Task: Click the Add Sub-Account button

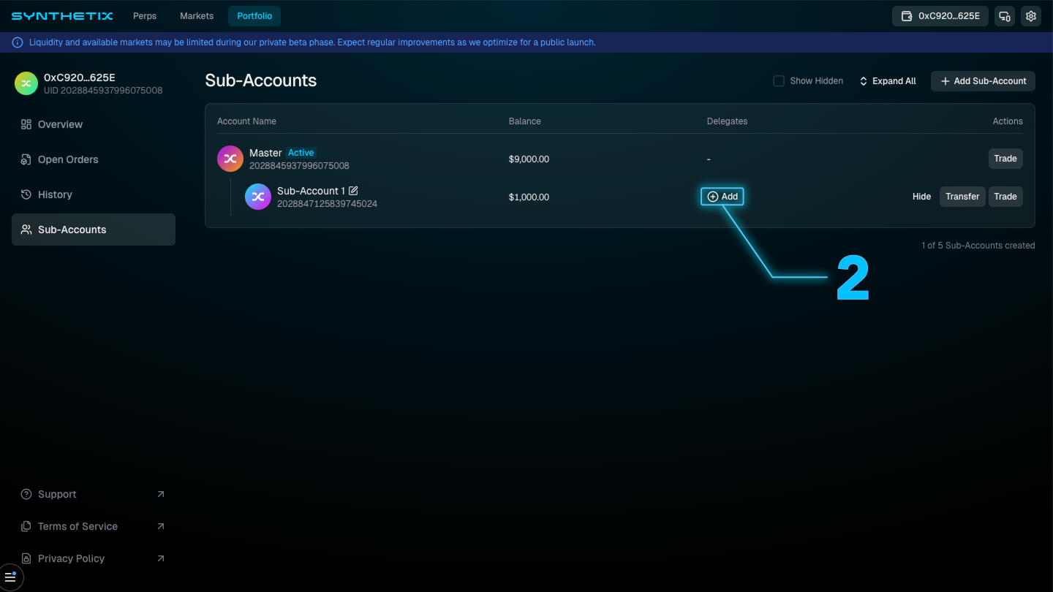Action: [x=983, y=80]
